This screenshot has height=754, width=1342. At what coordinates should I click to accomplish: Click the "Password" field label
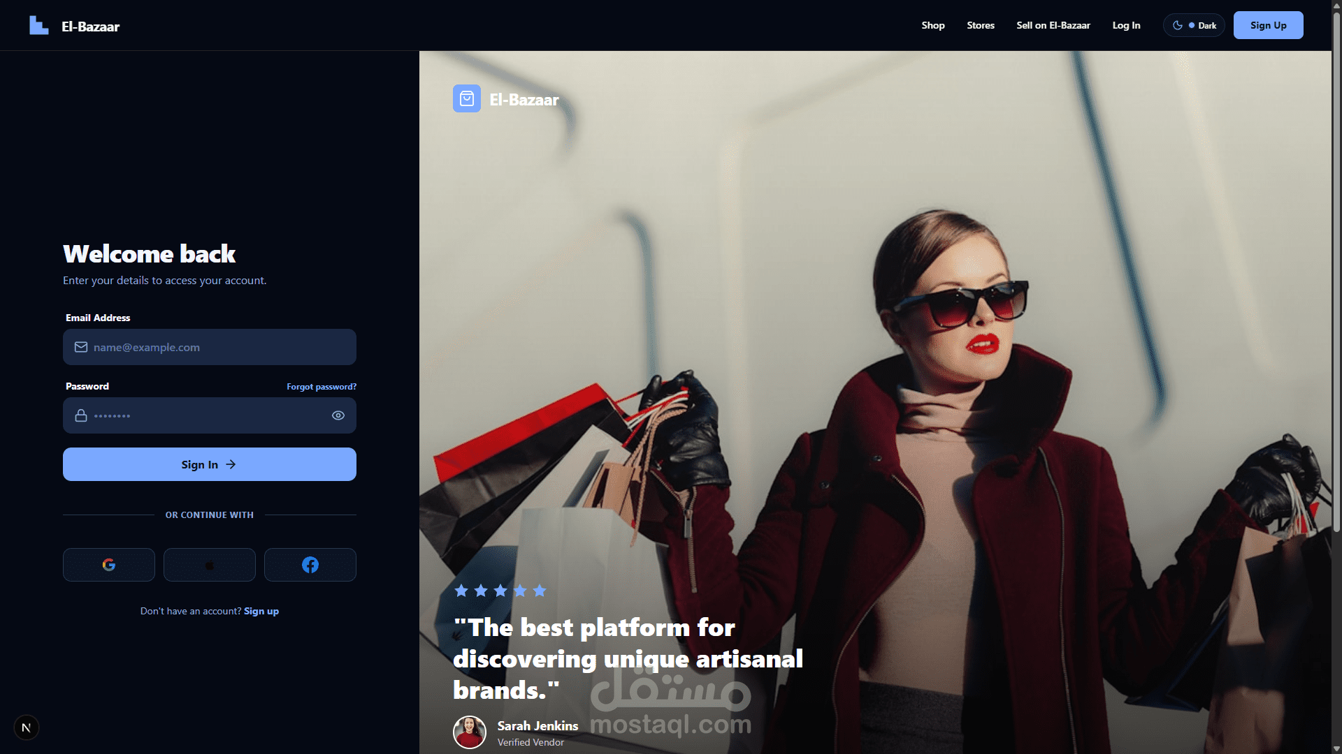click(x=87, y=386)
